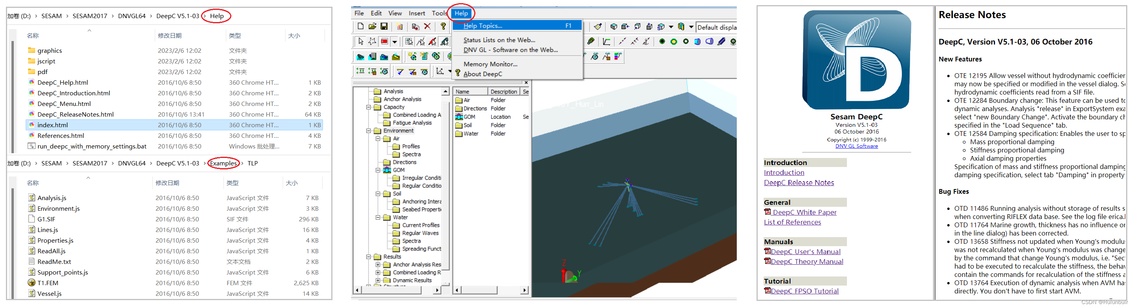Click the yellow question mark help toolbar icon

tap(443, 26)
